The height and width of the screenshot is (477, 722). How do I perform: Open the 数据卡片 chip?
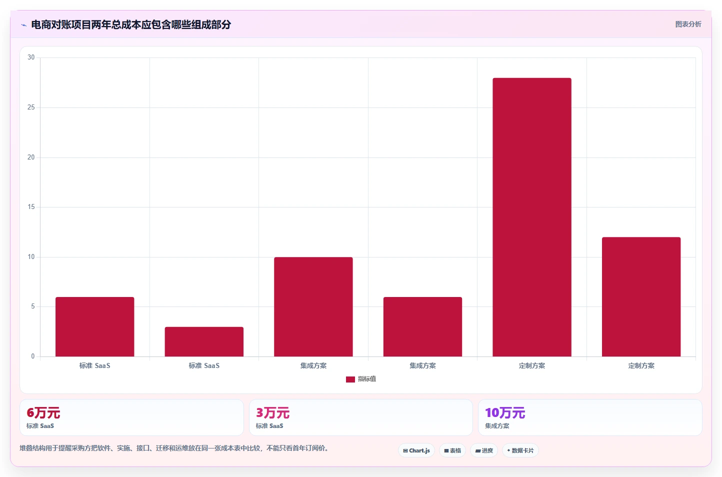click(x=520, y=450)
